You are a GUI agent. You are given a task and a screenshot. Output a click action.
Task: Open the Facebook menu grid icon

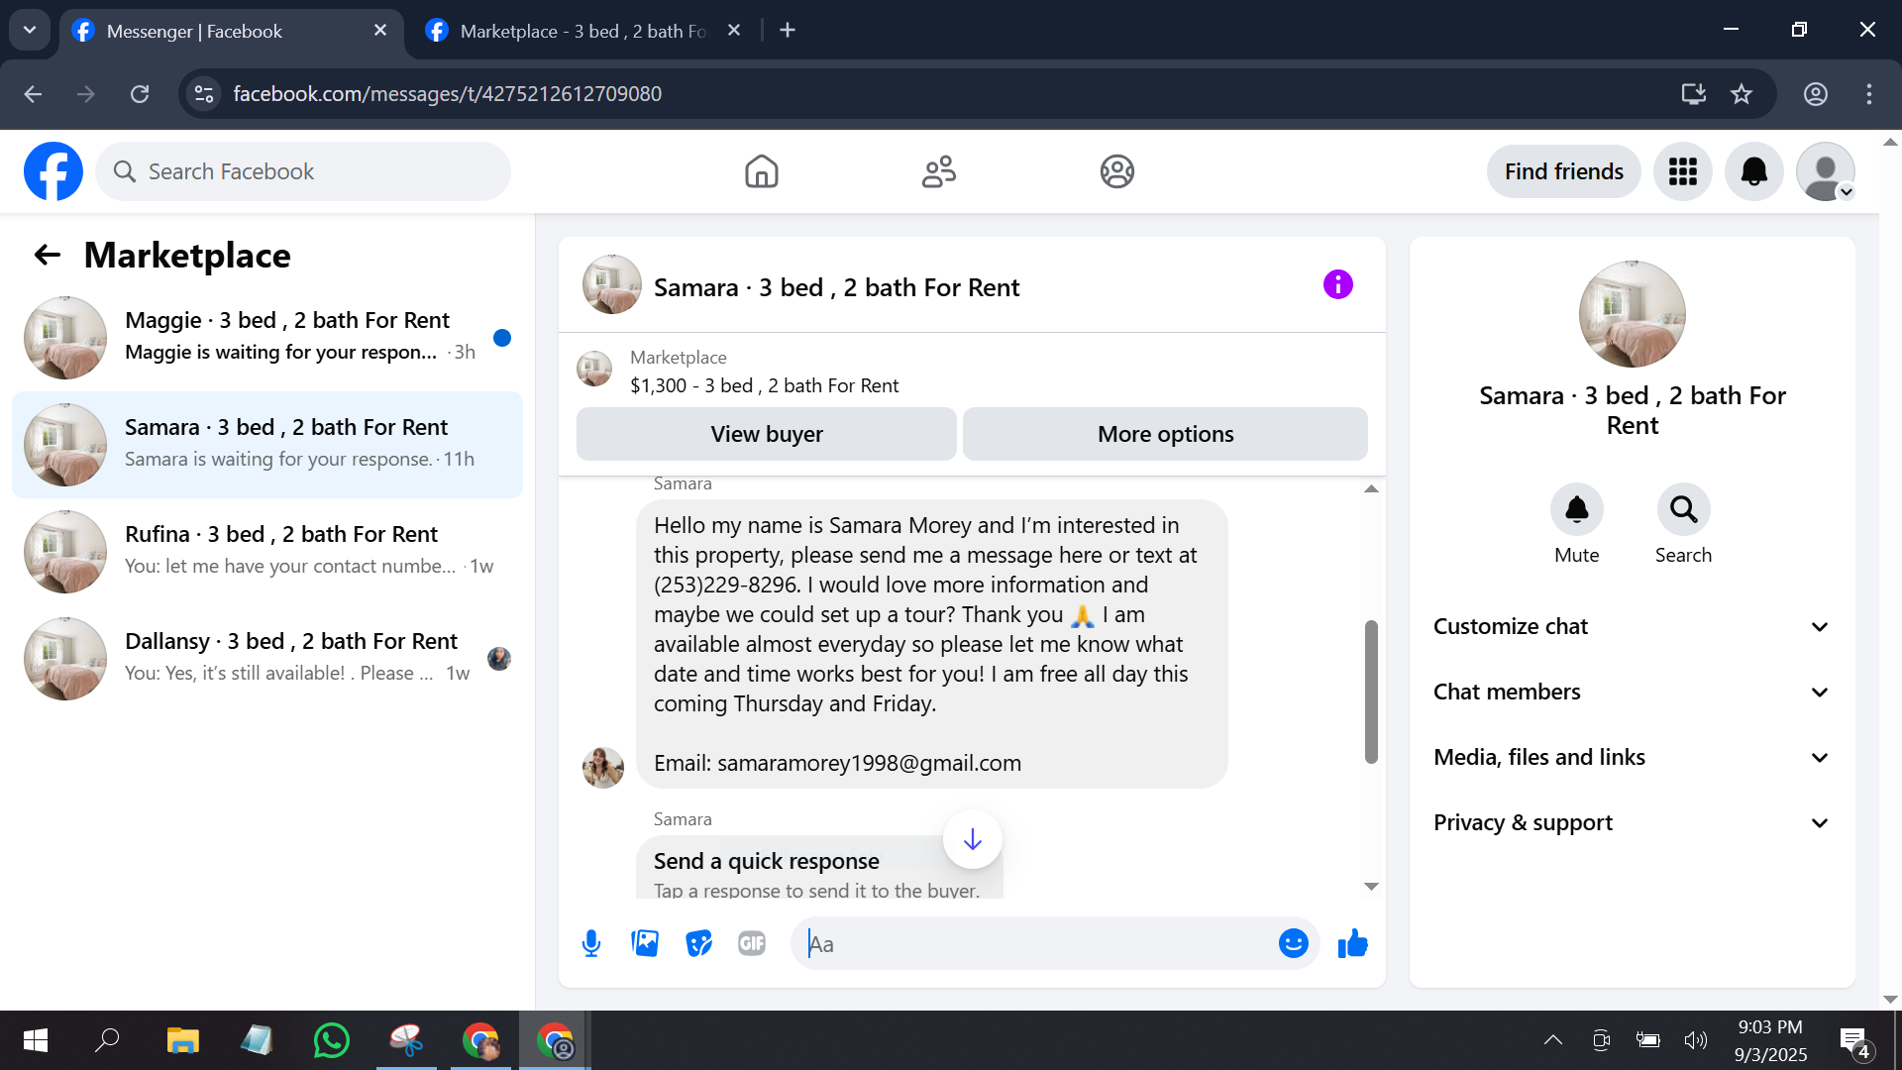(x=1682, y=171)
